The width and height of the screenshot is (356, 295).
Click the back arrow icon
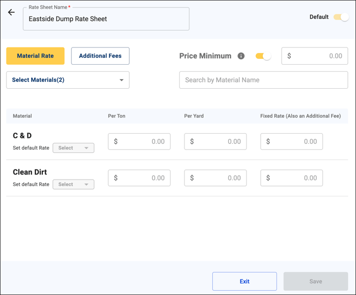[11, 12]
